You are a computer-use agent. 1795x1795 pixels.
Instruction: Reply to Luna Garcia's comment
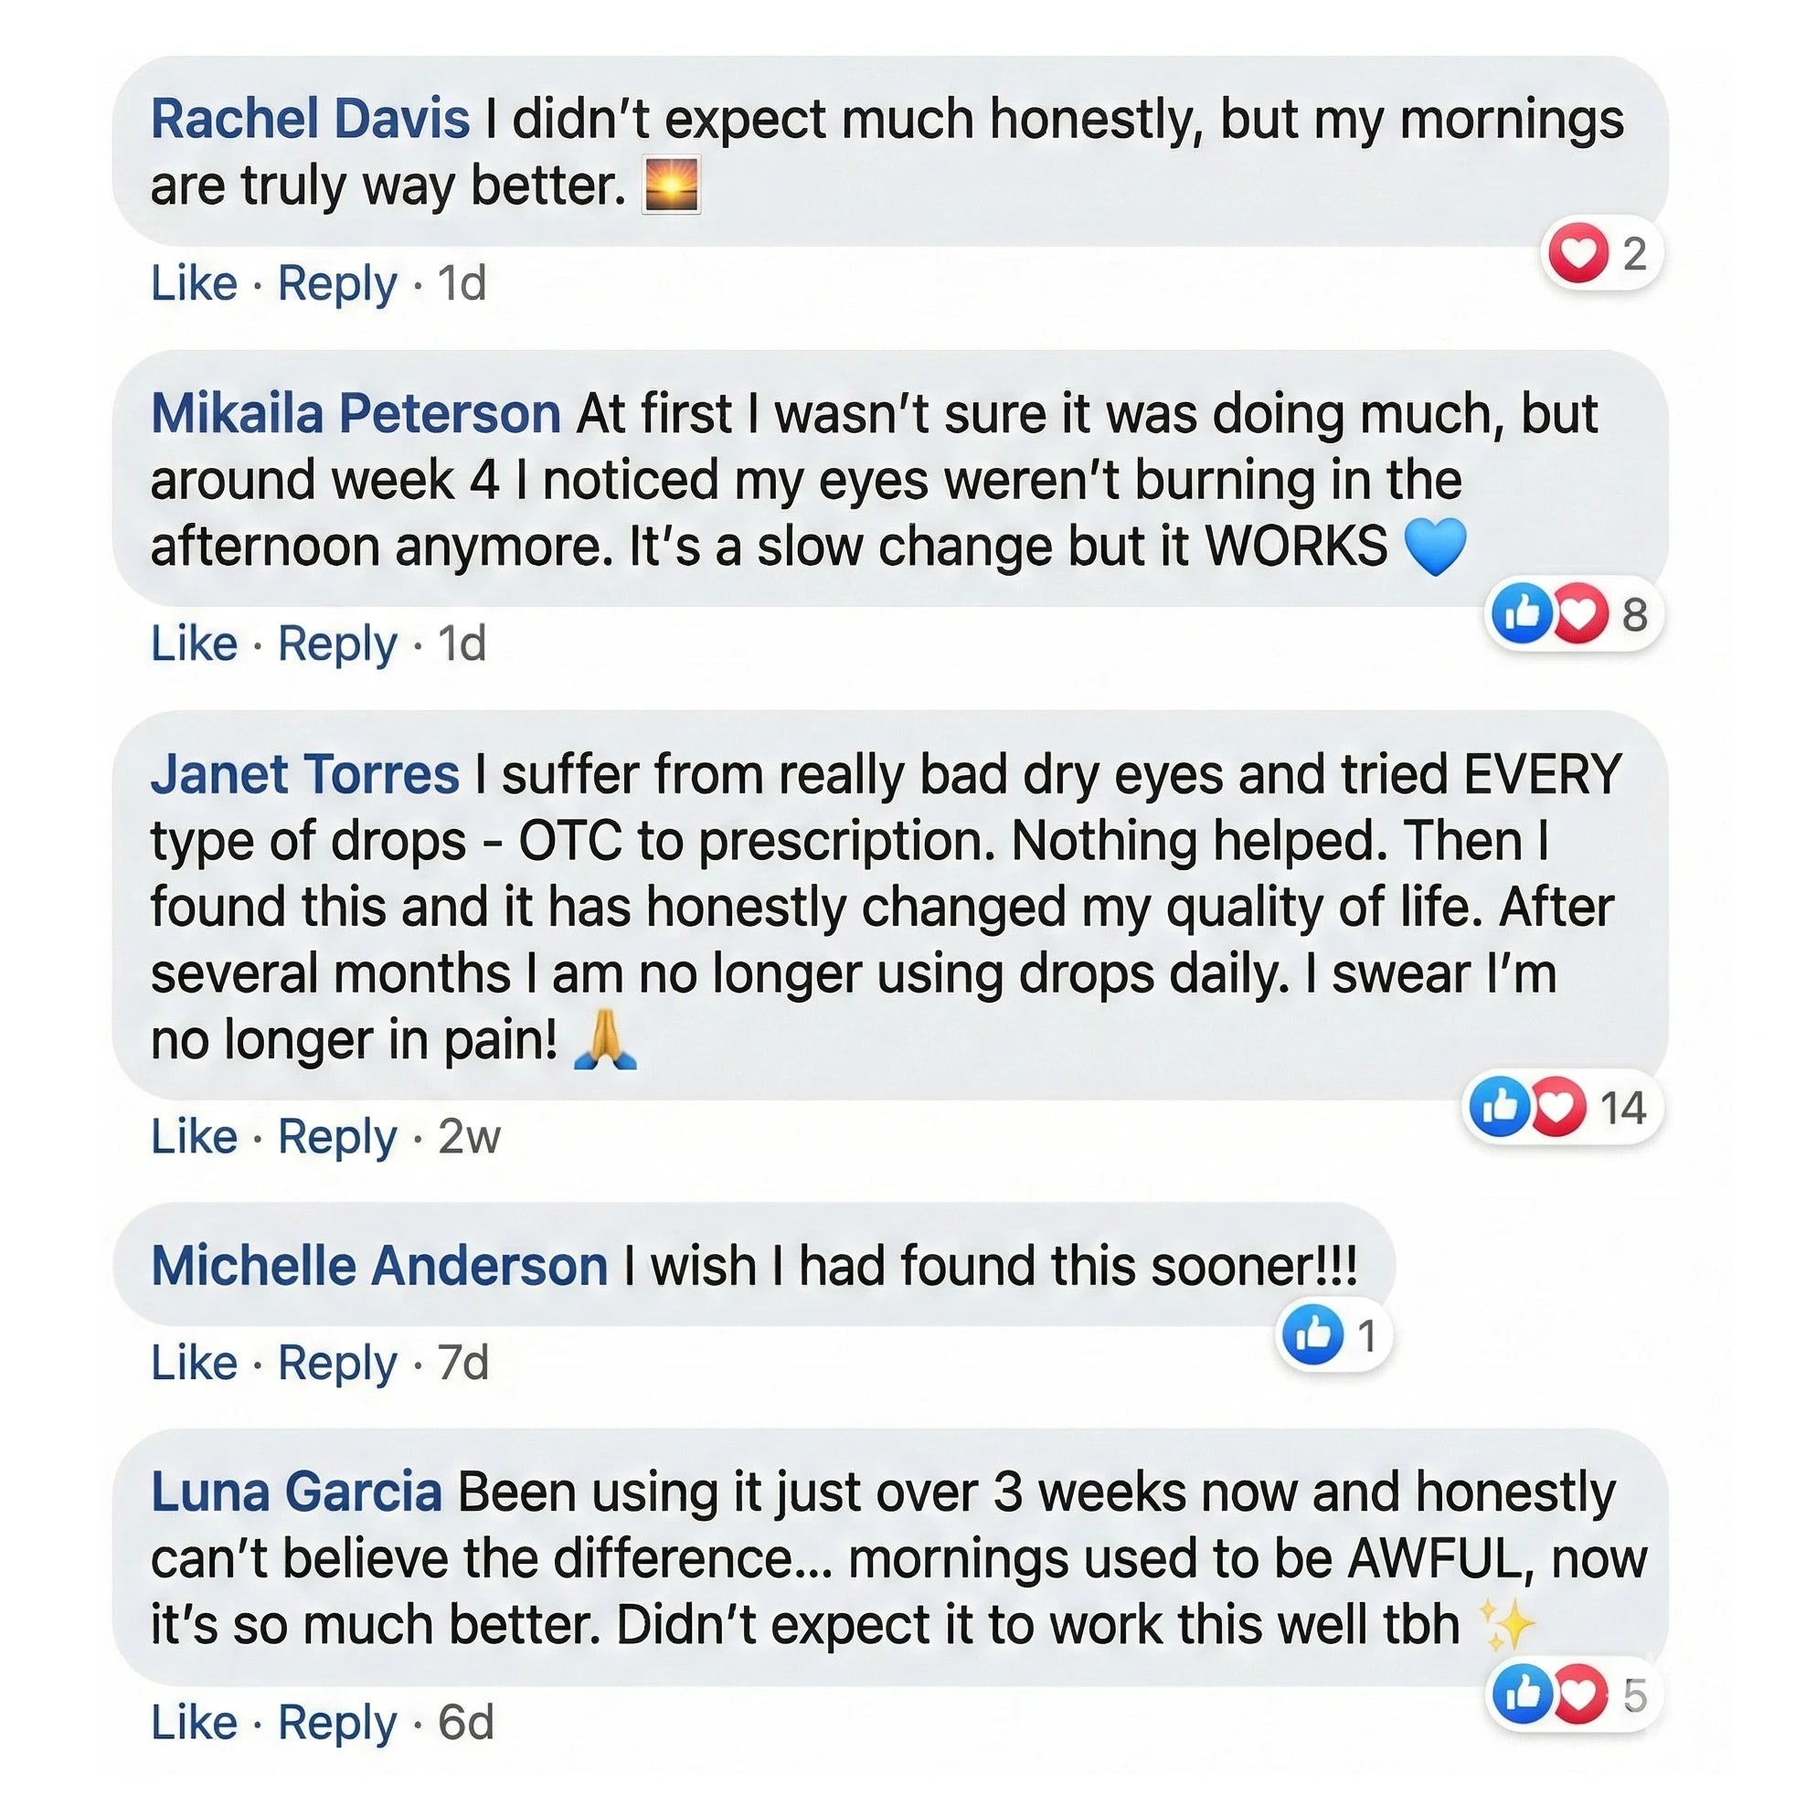pos(337,1724)
